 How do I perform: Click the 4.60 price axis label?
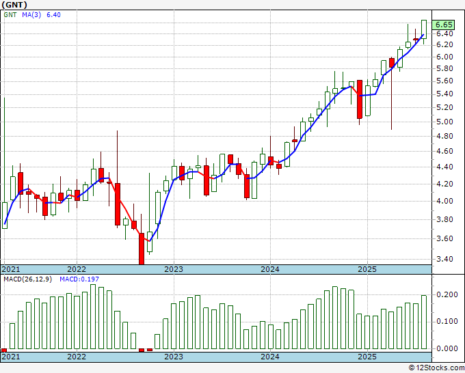pyautogui.click(x=444, y=151)
